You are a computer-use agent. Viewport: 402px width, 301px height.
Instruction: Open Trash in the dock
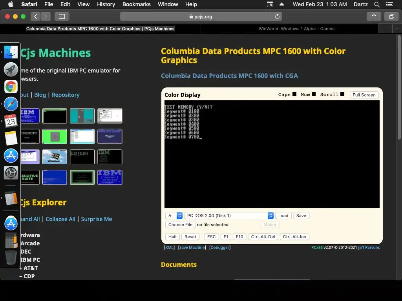[11, 257]
